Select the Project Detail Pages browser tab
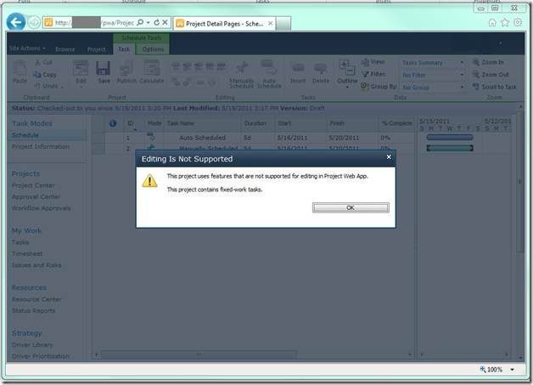 (x=224, y=24)
